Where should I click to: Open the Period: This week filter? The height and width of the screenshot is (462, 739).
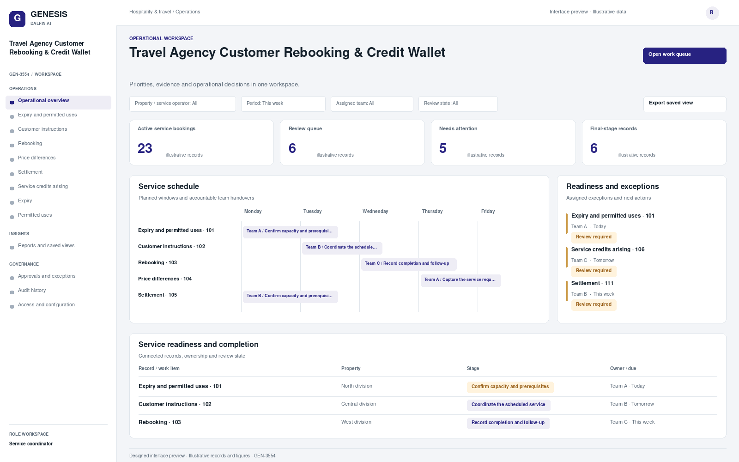[x=283, y=104]
